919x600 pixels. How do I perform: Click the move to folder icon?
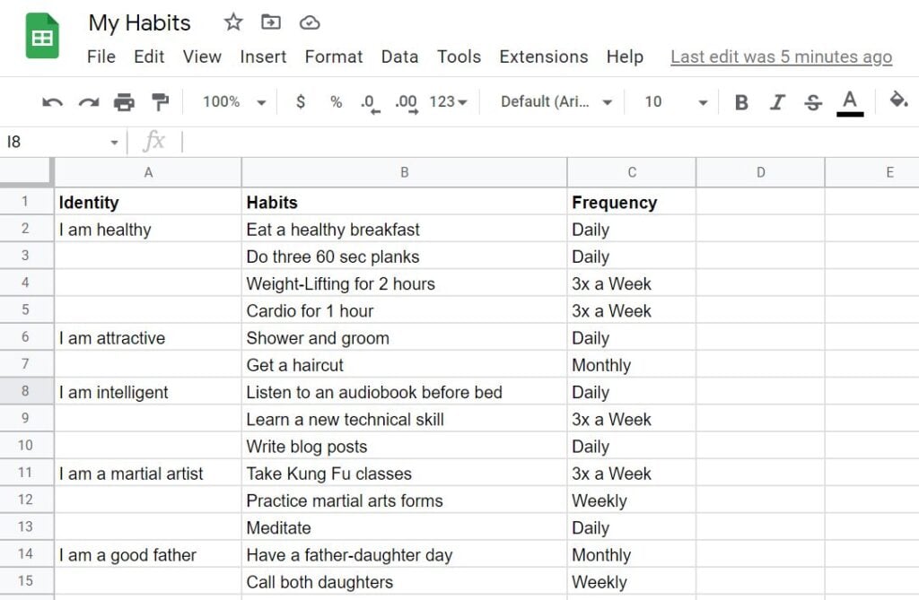(270, 22)
